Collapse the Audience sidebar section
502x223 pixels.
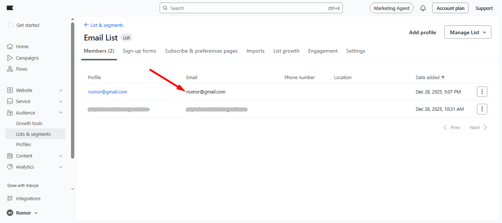(61, 113)
